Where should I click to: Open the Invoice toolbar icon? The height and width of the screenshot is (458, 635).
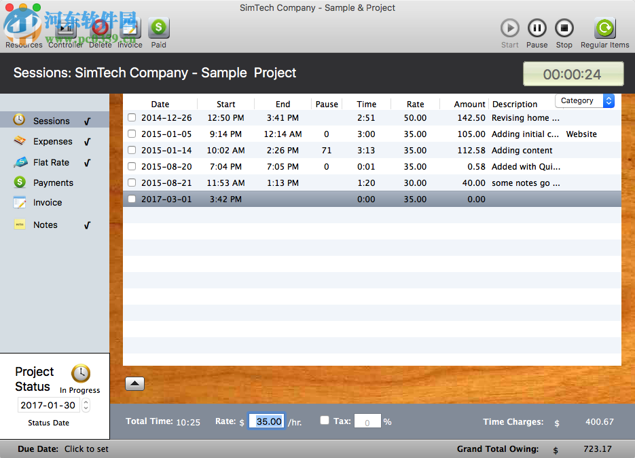click(x=130, y=28)
